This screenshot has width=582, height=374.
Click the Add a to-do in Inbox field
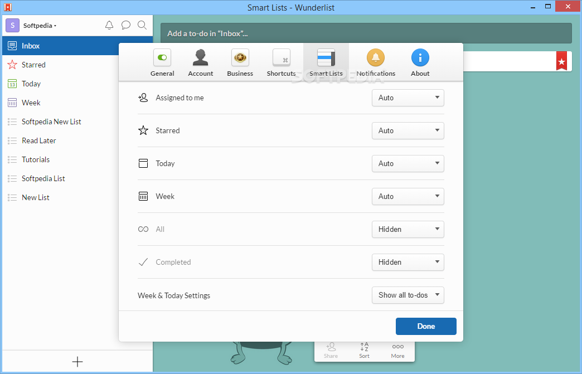[x=366, y=33]
